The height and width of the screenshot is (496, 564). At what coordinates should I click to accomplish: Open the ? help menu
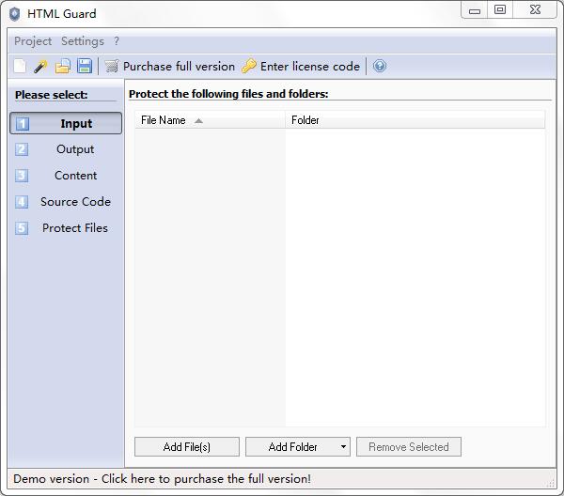(117, 41)
